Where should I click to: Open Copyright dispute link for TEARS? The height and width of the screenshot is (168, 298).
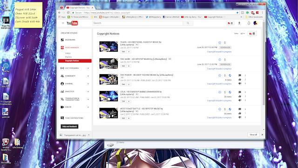(219, 52)
